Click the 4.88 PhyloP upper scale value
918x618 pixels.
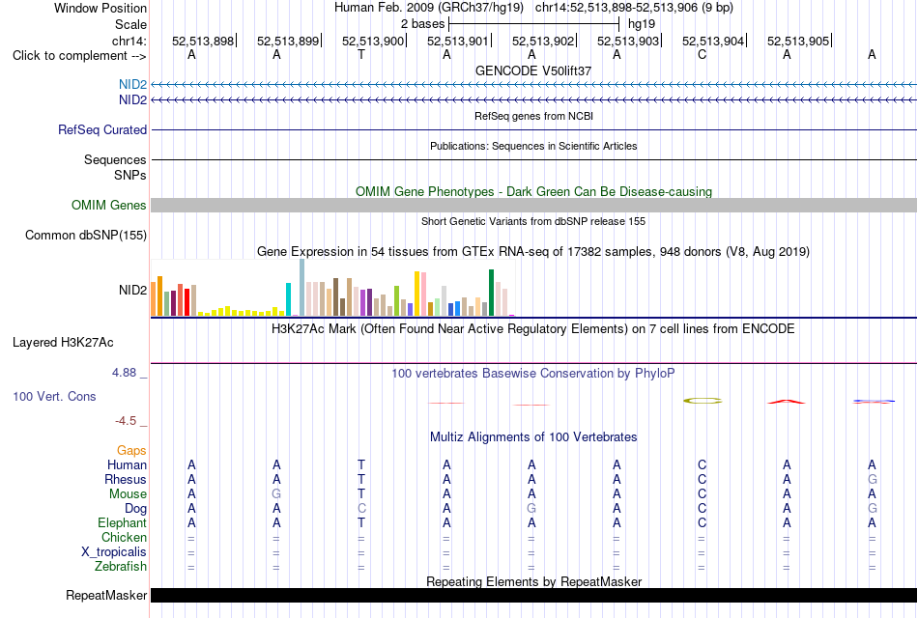tap(125, 372)
